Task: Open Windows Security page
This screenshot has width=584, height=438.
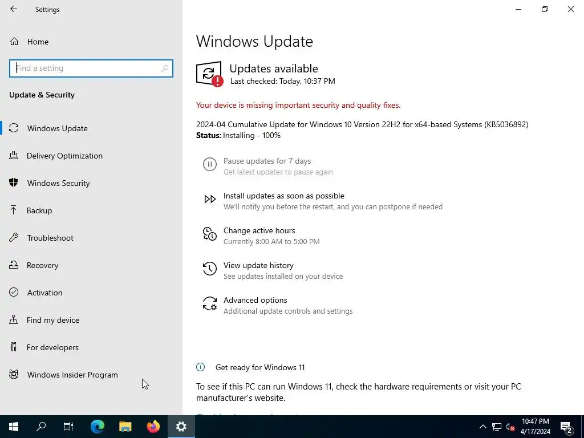Action: tap(91, 183)
